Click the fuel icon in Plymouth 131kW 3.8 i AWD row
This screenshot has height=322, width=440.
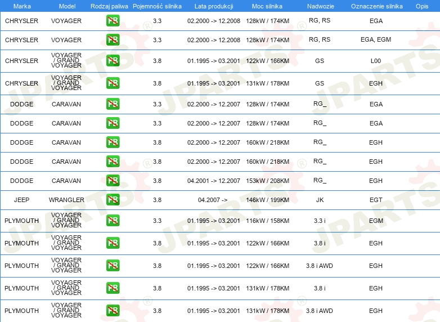pos(113,311)
